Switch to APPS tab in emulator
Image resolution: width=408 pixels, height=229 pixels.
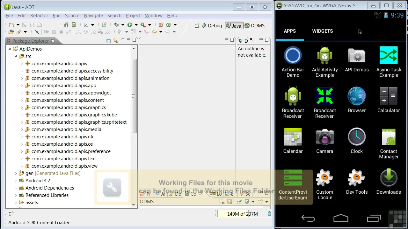[290, 31]
